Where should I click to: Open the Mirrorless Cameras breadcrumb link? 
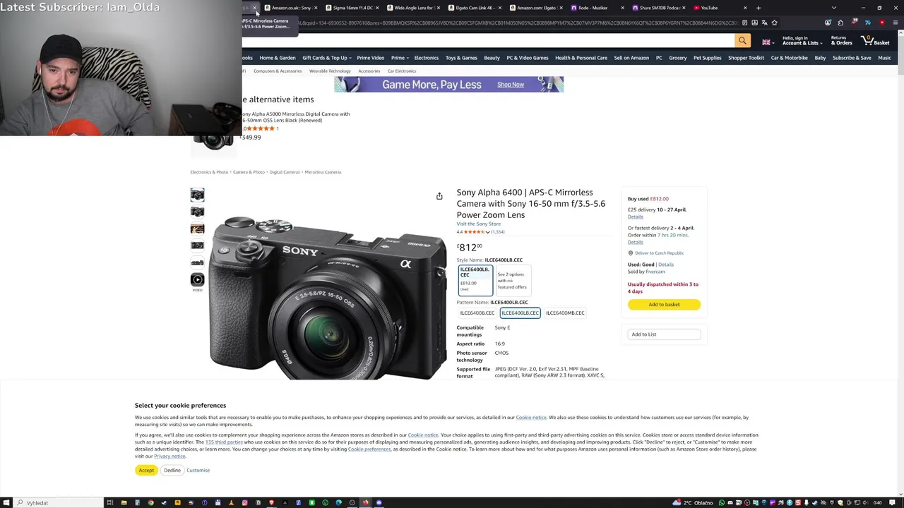coord(323,172)
